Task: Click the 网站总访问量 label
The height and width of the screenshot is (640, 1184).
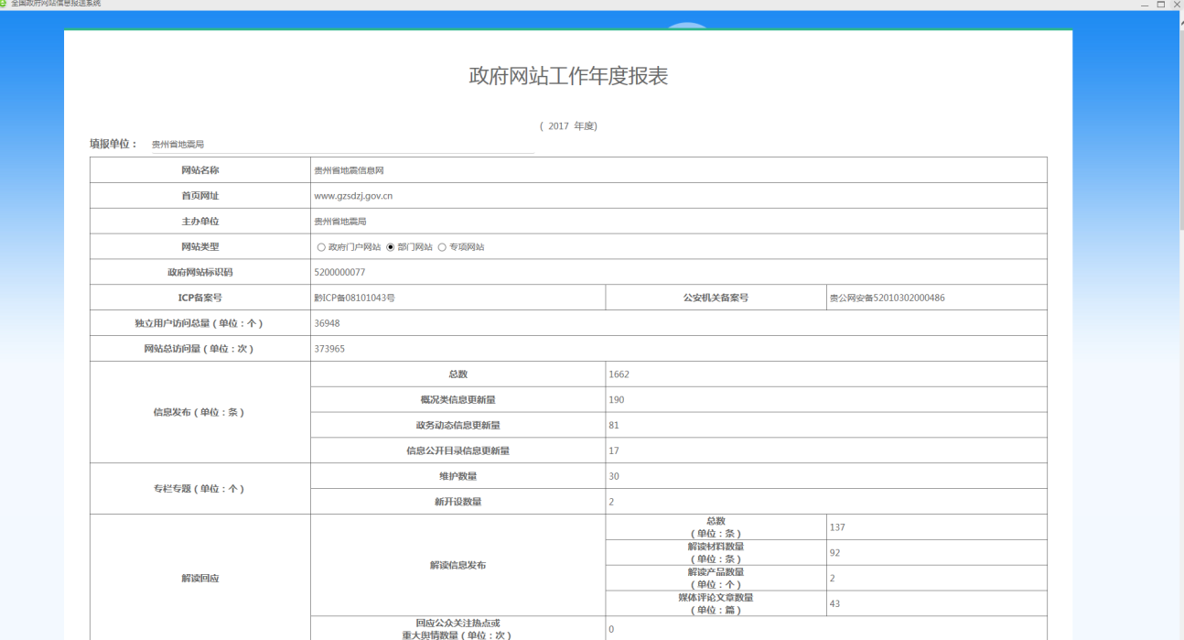Action: pyautogui.click(x=200, y=349)
